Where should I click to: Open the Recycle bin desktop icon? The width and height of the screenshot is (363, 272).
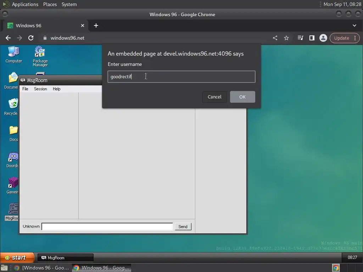point(12,107)
